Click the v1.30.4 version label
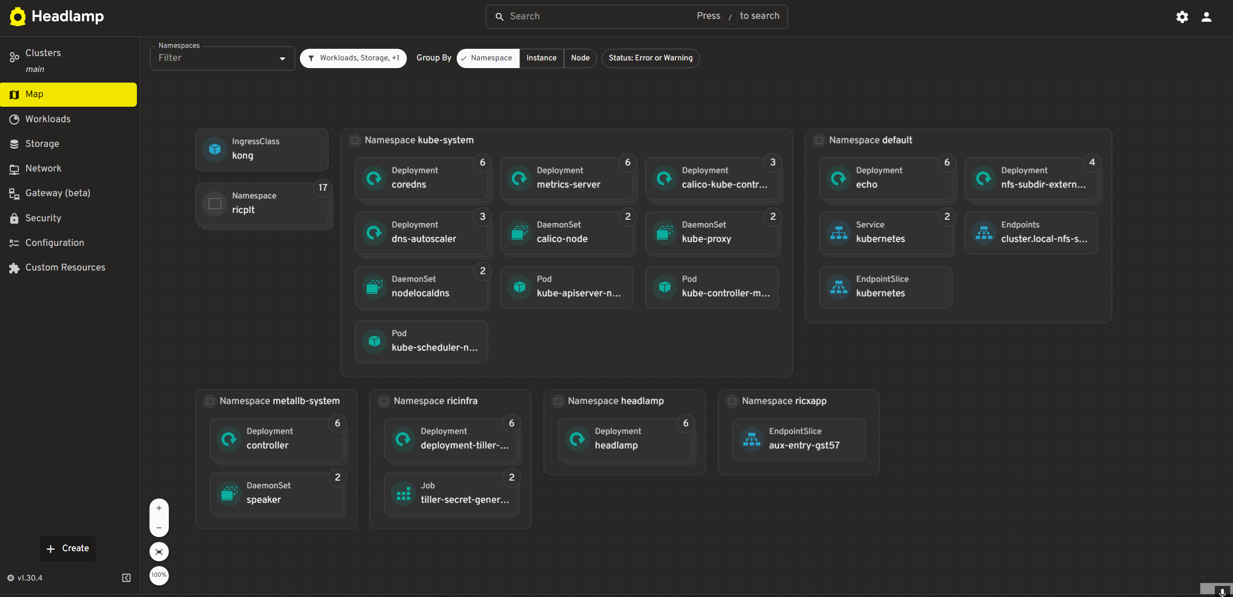Viewport: 1233px width, 597px height. click(x=30, y=578)
